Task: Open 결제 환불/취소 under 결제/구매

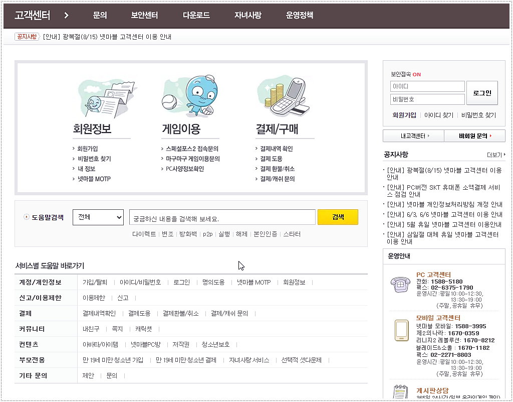Action: pos(277,169)
